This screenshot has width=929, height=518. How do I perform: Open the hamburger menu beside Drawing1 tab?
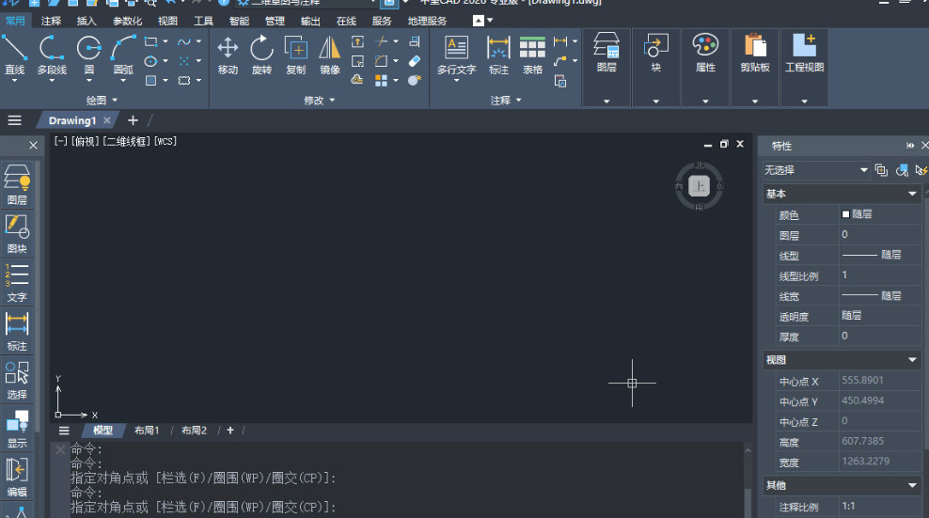click(15, 120)
